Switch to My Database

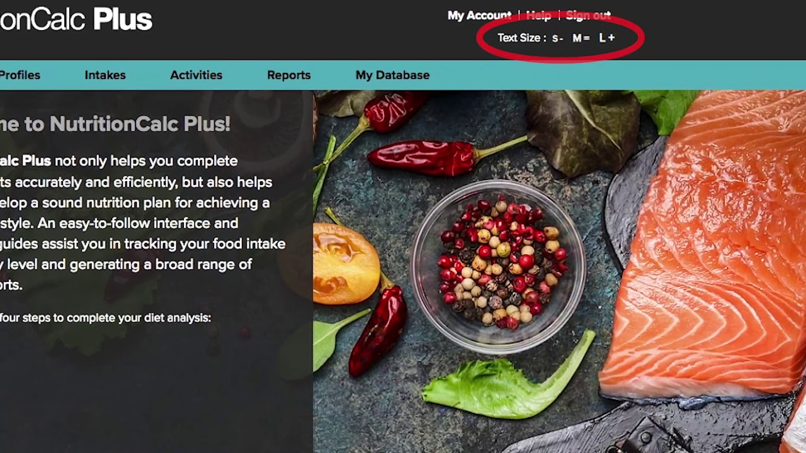[392, 75]
